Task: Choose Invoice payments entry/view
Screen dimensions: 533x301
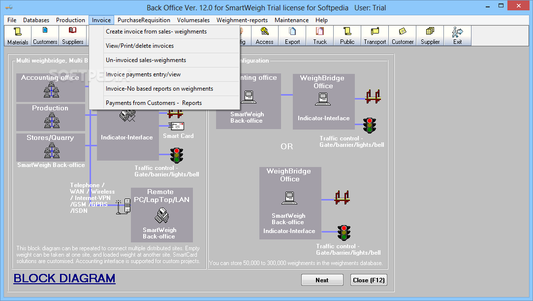Action: 164,74
